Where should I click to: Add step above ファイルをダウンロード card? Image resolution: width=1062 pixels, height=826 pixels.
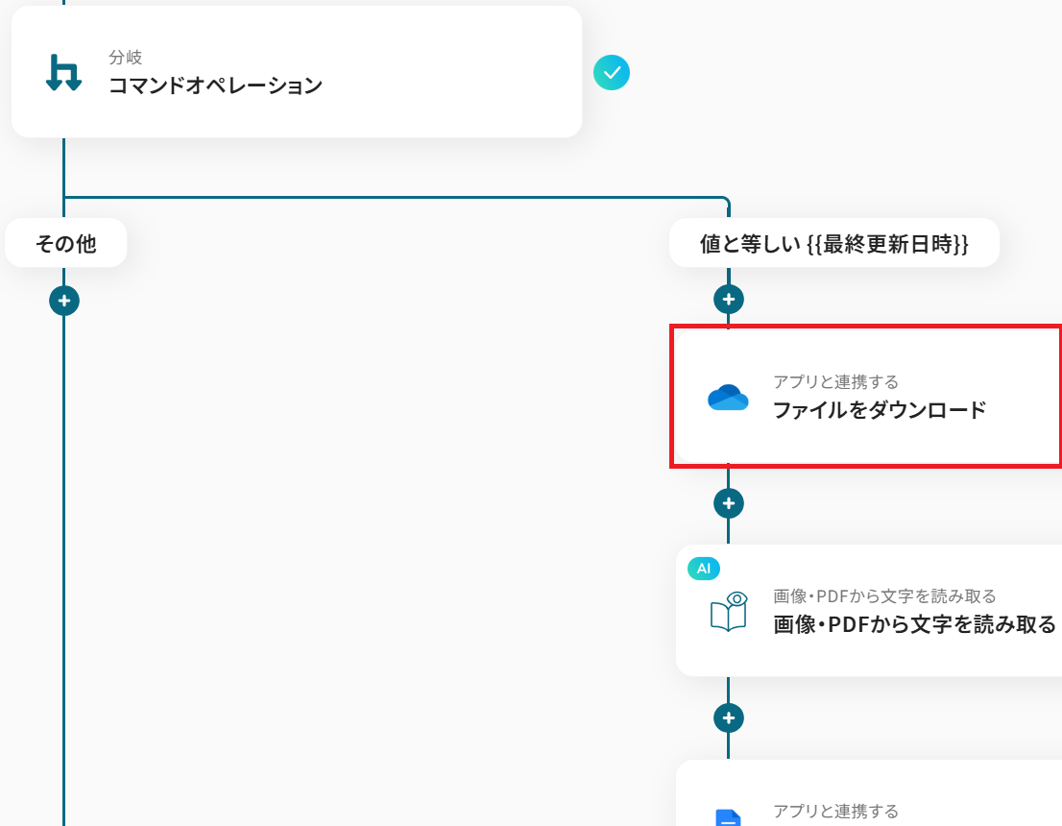point(729,300)
